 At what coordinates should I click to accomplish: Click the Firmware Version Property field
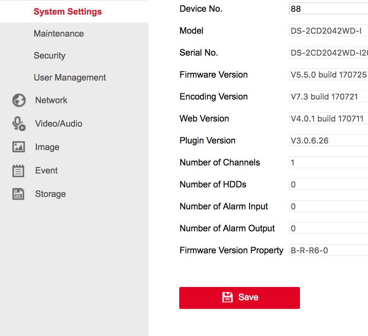coord(328,250)
